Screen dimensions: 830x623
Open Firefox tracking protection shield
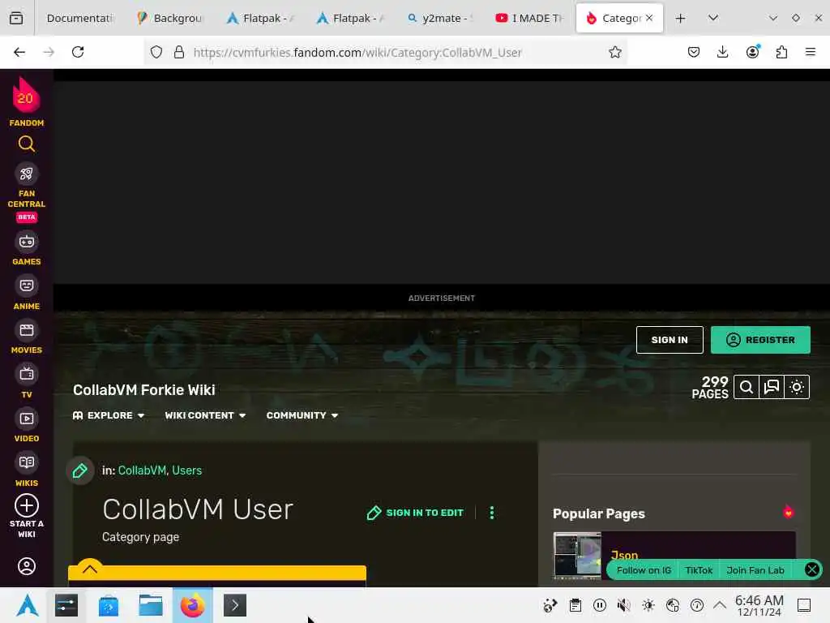point(156,52)
